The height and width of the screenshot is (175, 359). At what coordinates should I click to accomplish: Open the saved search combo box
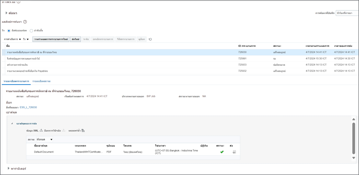tap(347, 13)
